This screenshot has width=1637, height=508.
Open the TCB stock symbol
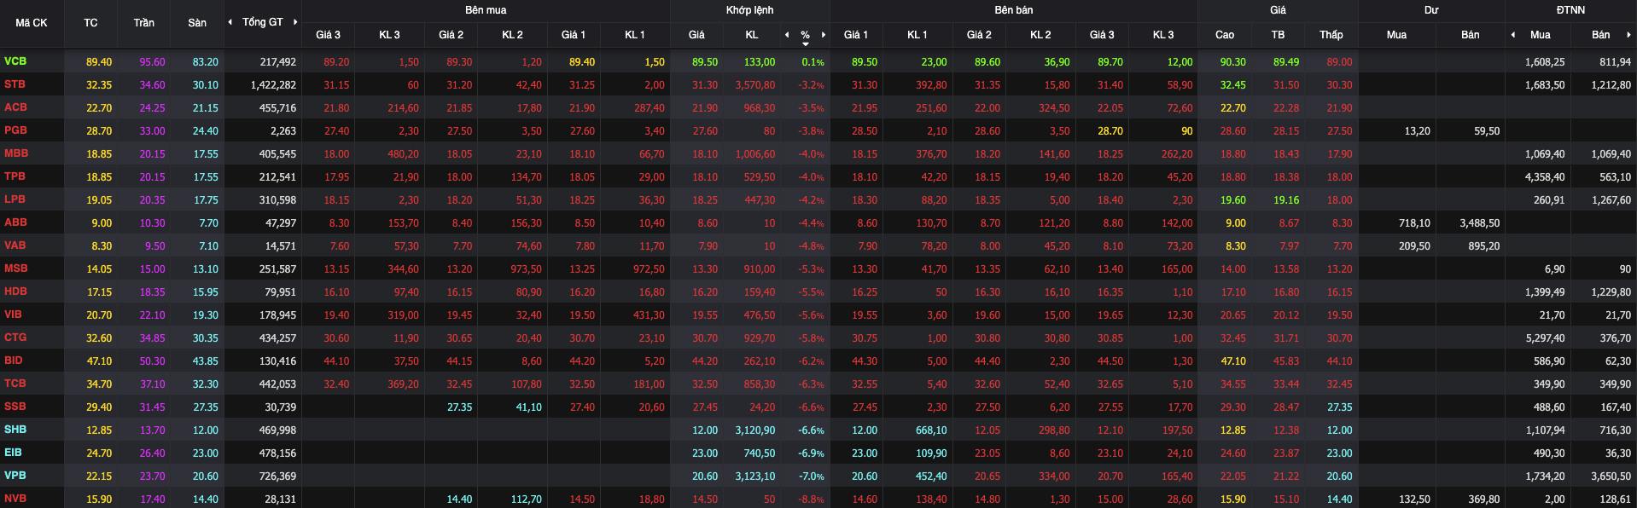[15, 384]
